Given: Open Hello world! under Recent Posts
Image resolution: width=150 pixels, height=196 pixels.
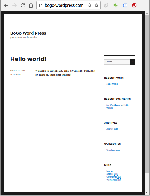Looking at the screenshot, I should (x=112, y=84).
